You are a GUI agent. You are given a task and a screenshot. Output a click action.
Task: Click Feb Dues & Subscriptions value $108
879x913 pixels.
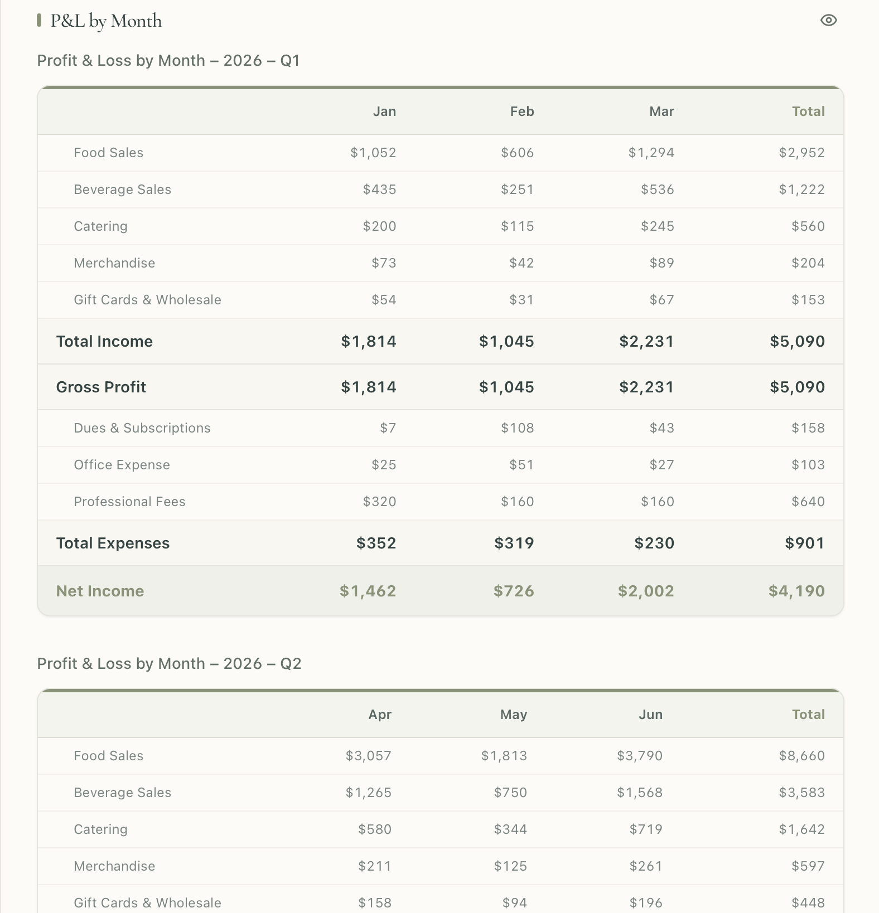pos(517,428)
